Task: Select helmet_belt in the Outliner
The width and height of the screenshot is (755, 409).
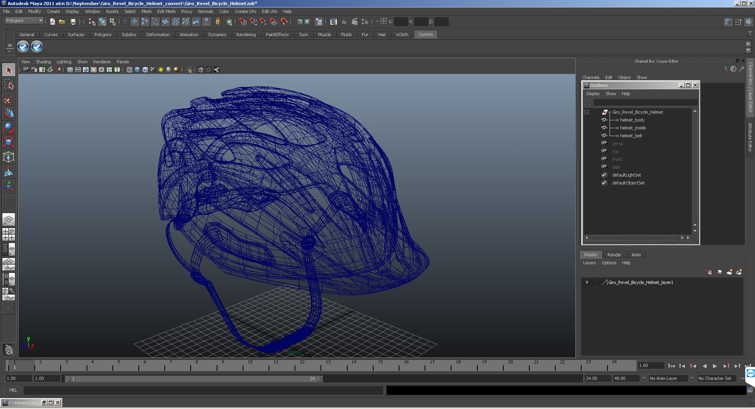Action: coord(631,136)
